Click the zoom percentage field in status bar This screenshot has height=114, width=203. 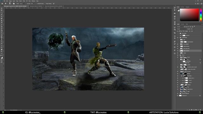5,110
